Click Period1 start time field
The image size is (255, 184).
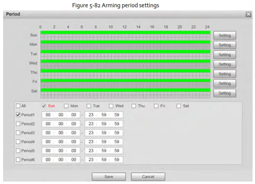pyautogui.click(x=61, y=115)
